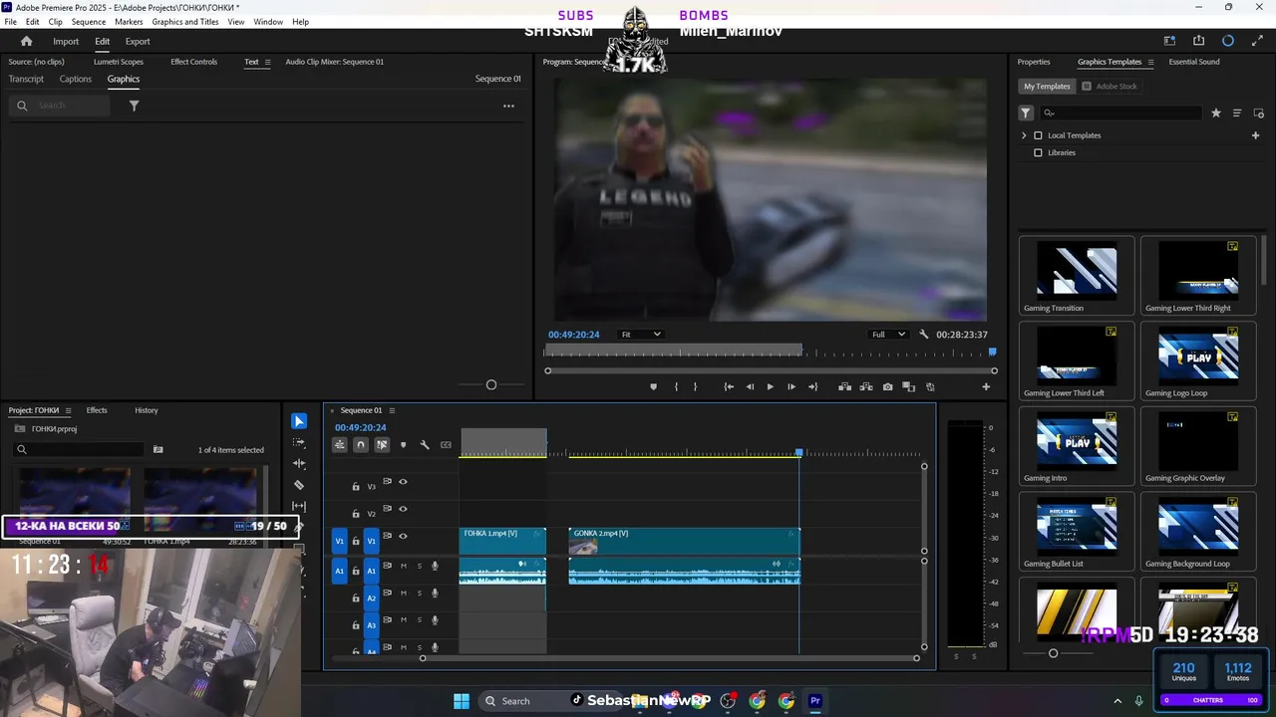1276x717 pixels.
Task: Select the Slip tool
Action: point(299,506)
